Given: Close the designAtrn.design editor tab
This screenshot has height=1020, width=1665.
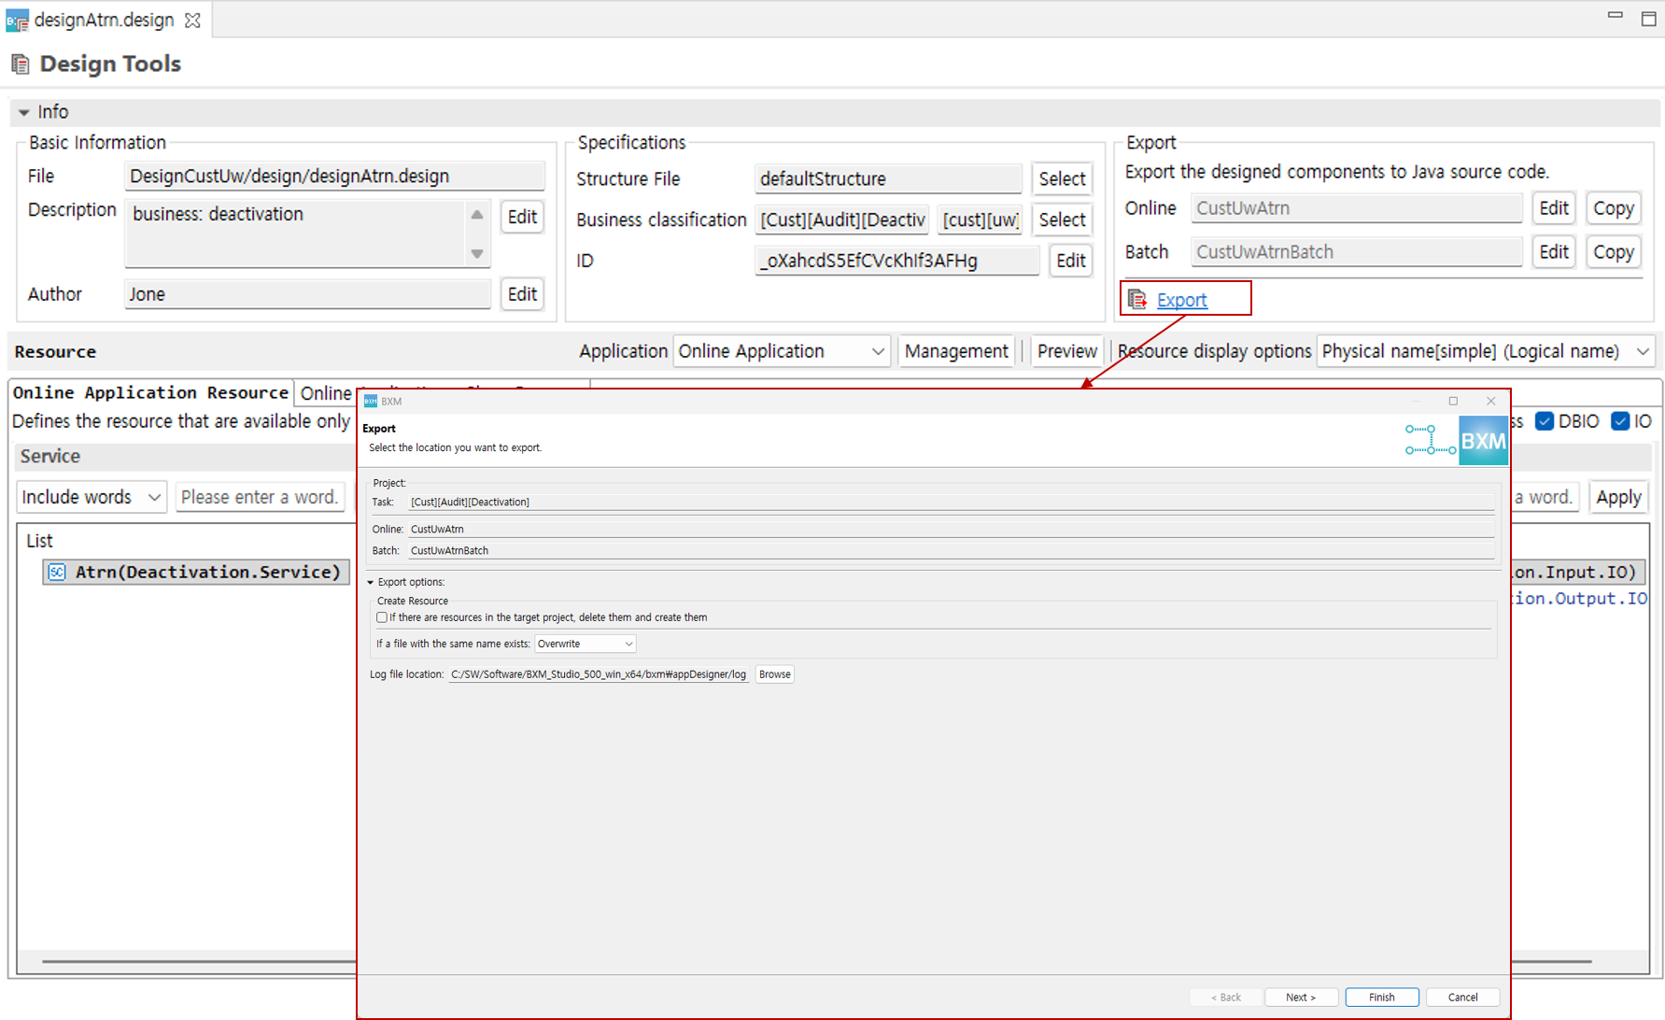Looking at the screenshot, I should click(x=192, y=21).
